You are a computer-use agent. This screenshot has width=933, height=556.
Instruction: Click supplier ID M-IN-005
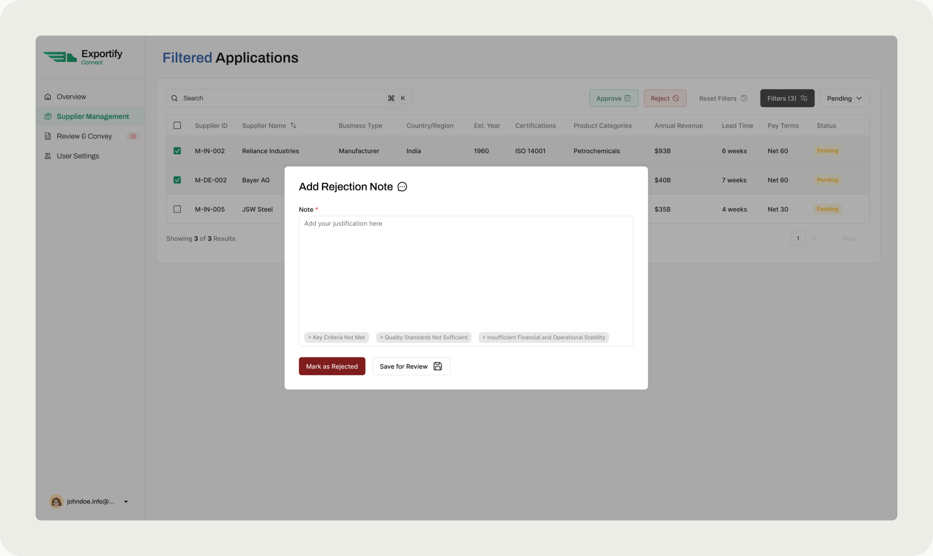[210, 209]
